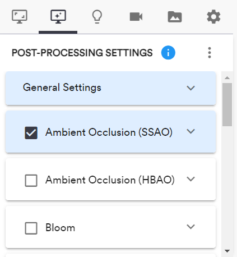Screen dimensions: 237x257
Task: Expand the General Settings chevron
Action: [190, 88]
